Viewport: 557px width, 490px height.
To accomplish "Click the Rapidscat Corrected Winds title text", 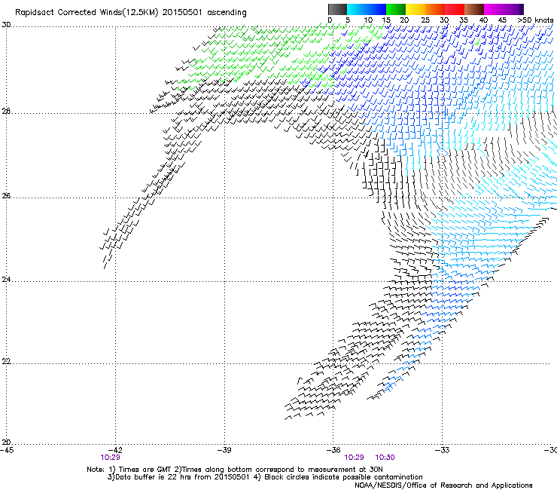I will tap(131, 13).
